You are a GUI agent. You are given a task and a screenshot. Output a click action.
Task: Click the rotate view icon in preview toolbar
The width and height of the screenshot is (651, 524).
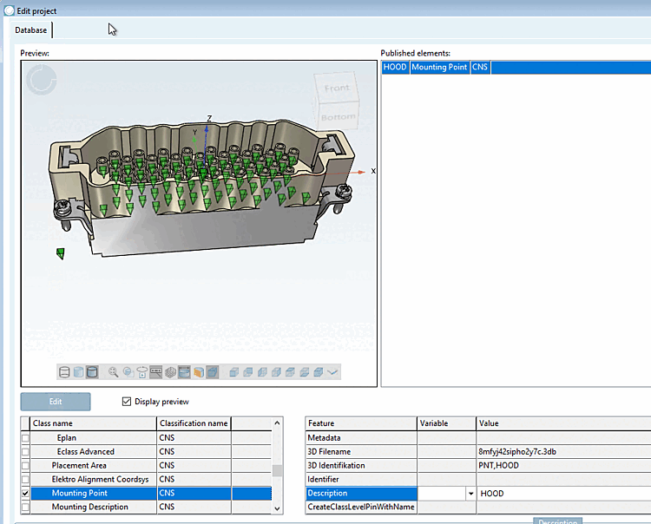point(141,372)
